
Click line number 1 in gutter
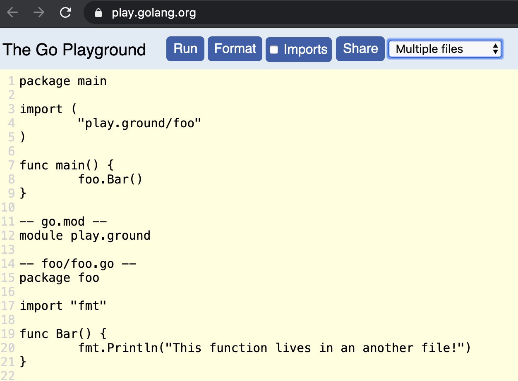click(11, 81)
